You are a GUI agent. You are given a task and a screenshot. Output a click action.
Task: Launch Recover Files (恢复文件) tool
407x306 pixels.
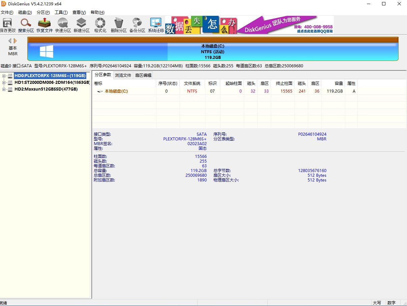coord(45,25)
